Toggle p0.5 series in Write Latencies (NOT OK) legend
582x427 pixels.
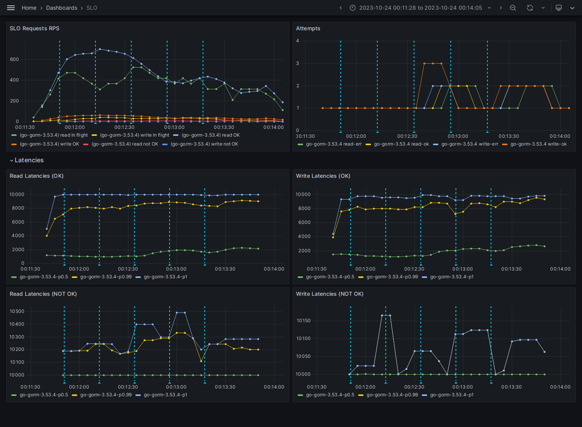pyautogui.click(x=330, y=395)
